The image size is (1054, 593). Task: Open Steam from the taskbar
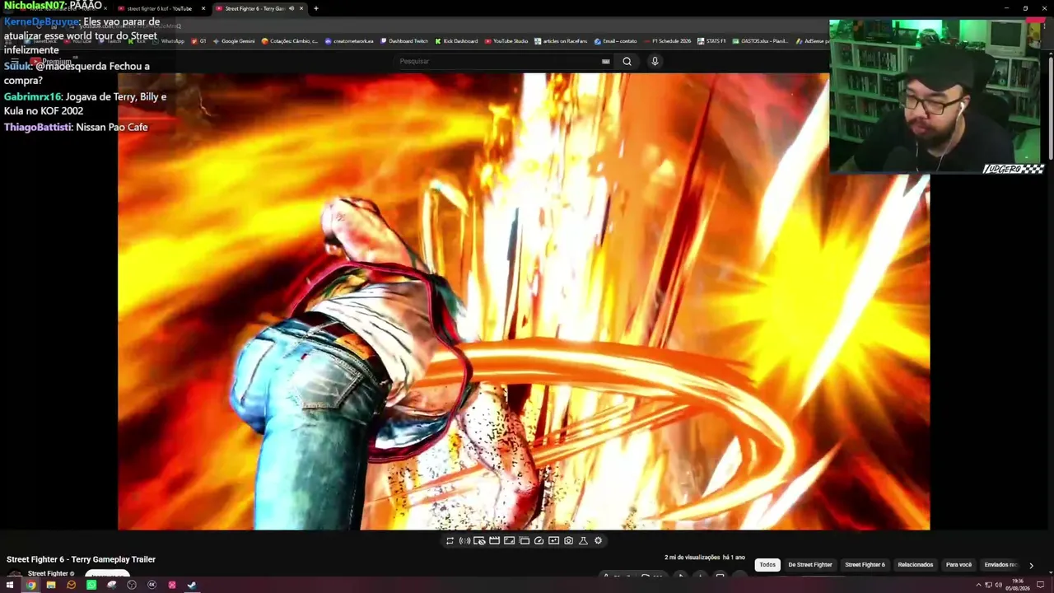point(192,586)
